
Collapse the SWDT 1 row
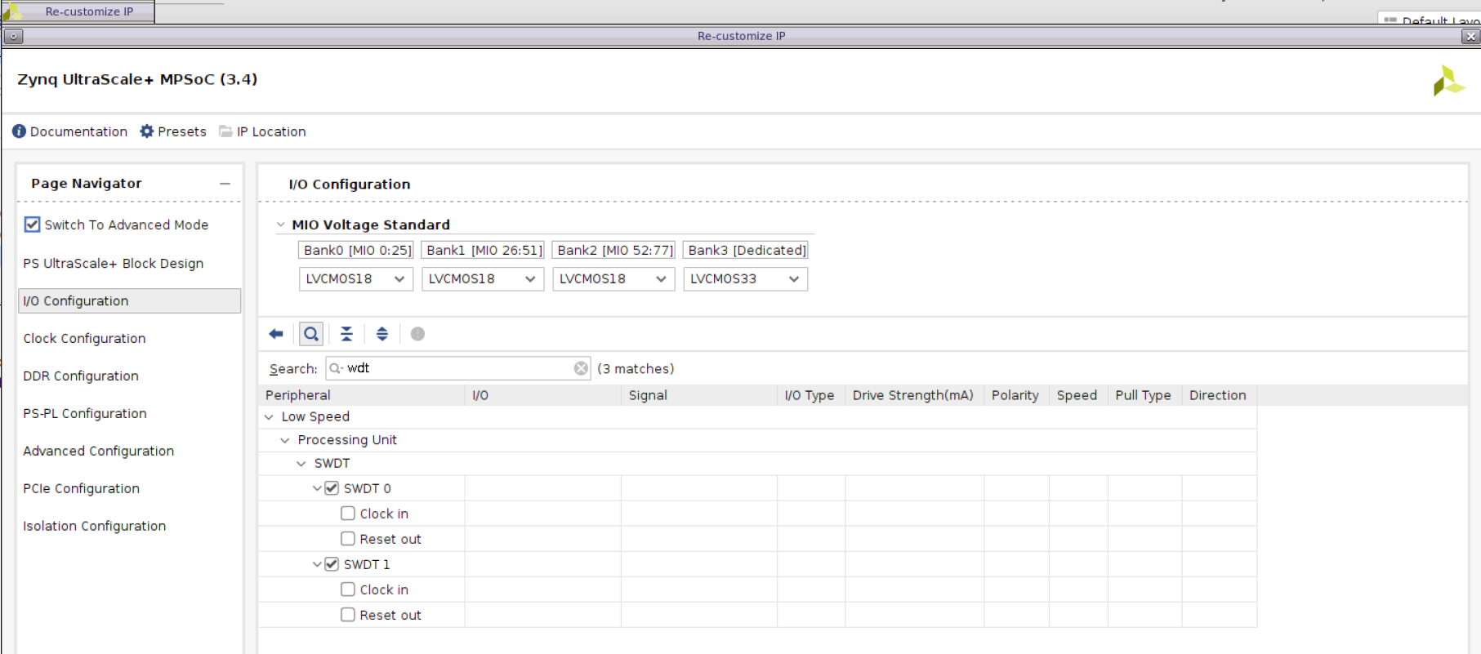pyautogui.click(x=317, y=564)
